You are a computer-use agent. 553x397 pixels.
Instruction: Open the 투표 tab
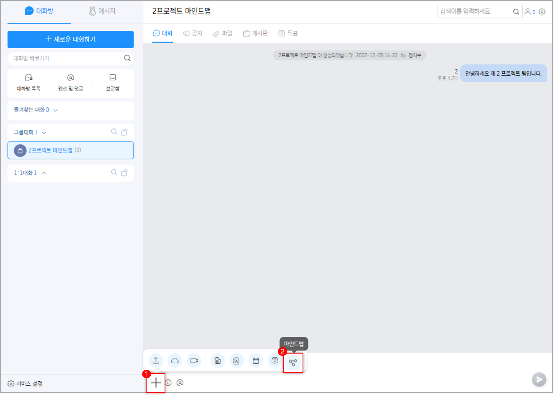tap(288, 33)
